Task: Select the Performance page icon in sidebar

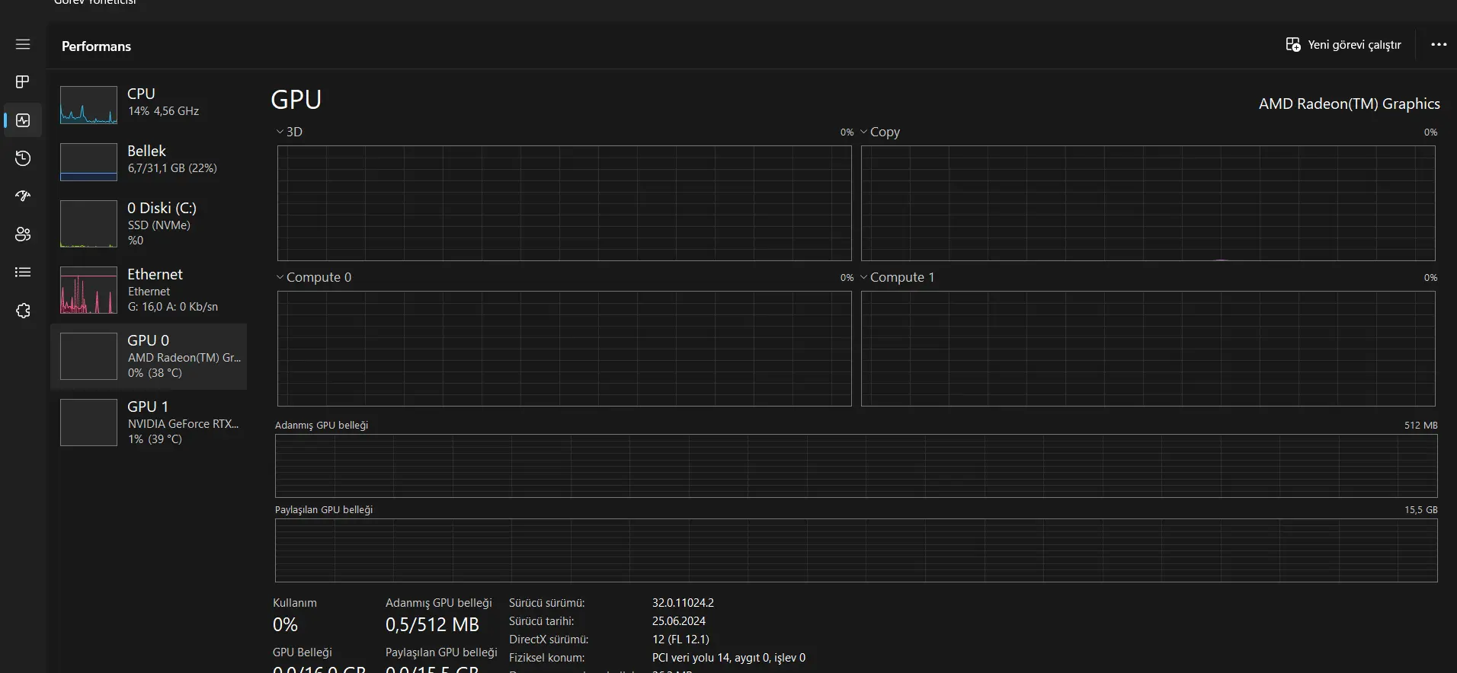Action: coord(23,120)
